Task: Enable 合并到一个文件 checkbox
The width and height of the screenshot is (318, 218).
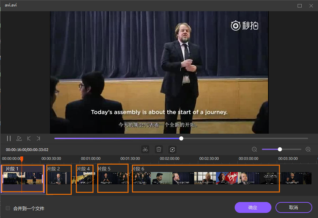Action: [x=8, y=208]
